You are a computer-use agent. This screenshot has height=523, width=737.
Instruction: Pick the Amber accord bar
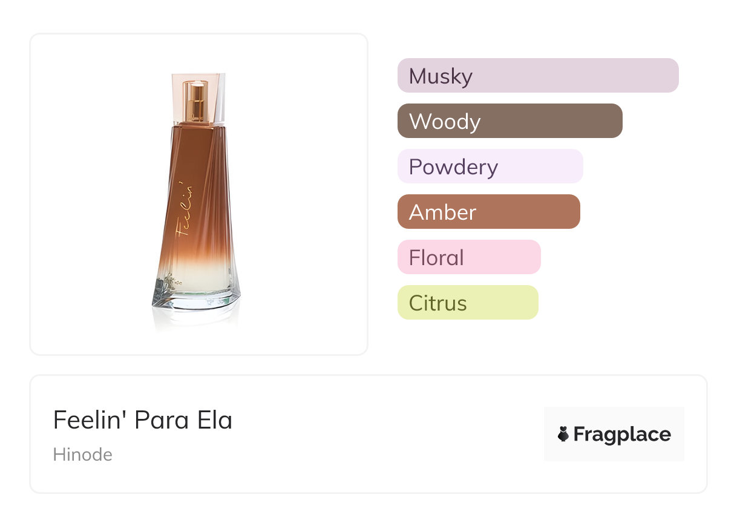click(489, 212)
